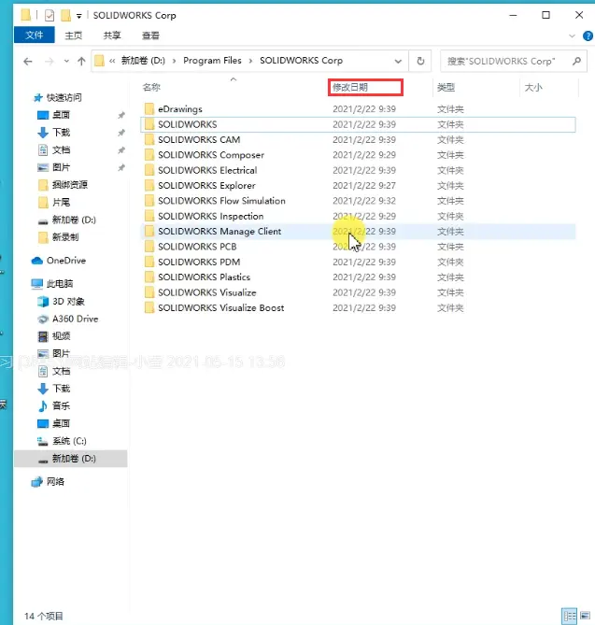Image resolution: width=595 pixels, height=625 pixels.
Task: Click the New Folder quick access icon
Action: point(65,16)
